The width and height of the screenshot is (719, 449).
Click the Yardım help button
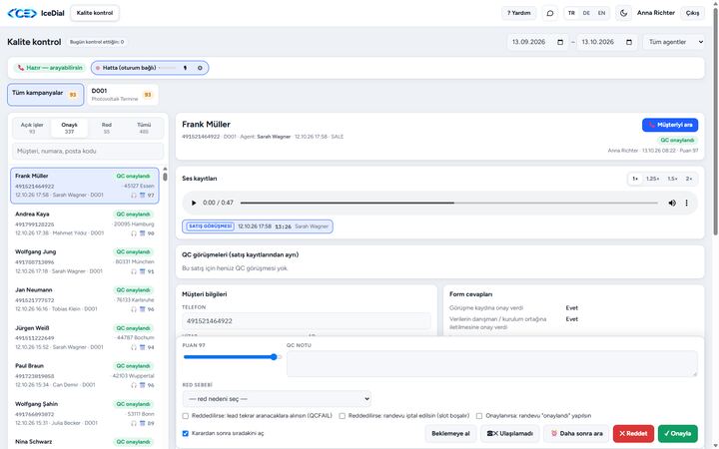519,13
